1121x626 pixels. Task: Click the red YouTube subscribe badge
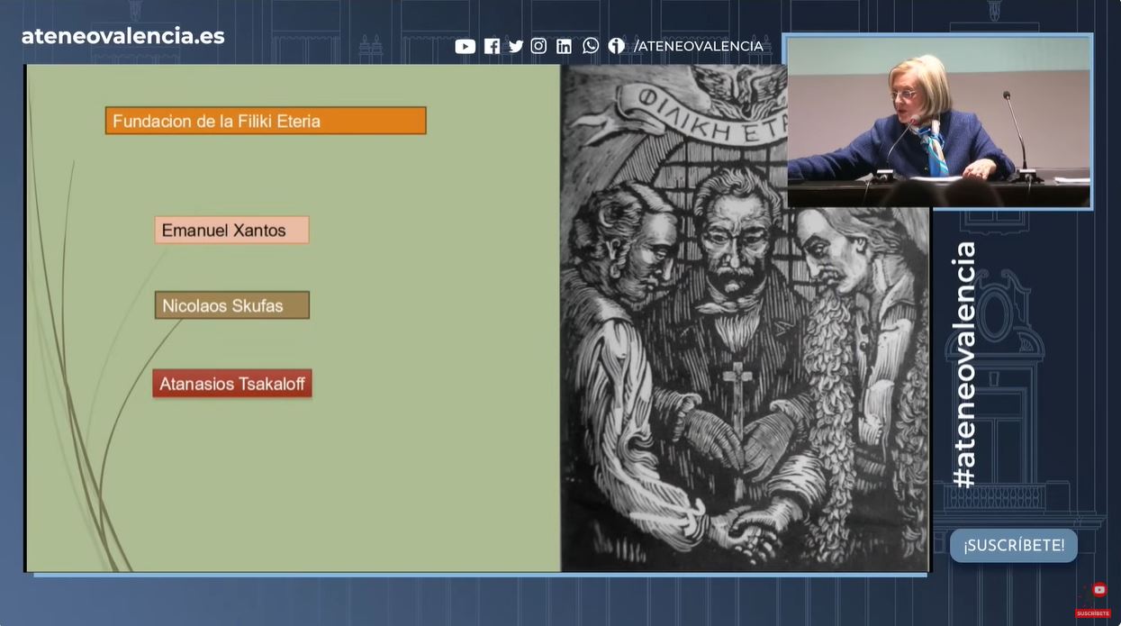click(1093, 601)
